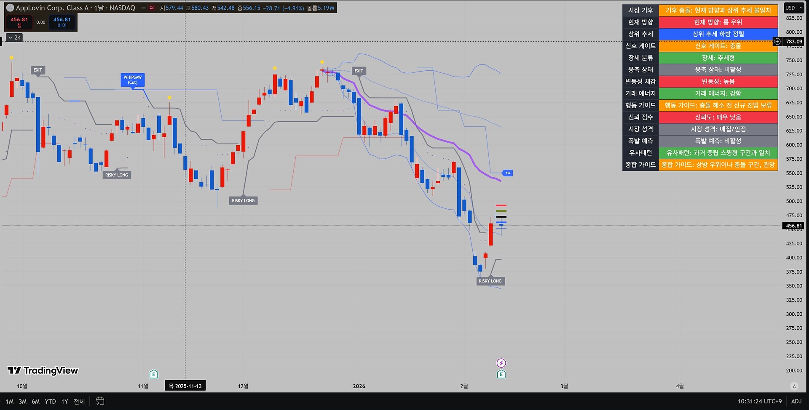Click the -28.71 (-4.91%) change value

(284, 8)
